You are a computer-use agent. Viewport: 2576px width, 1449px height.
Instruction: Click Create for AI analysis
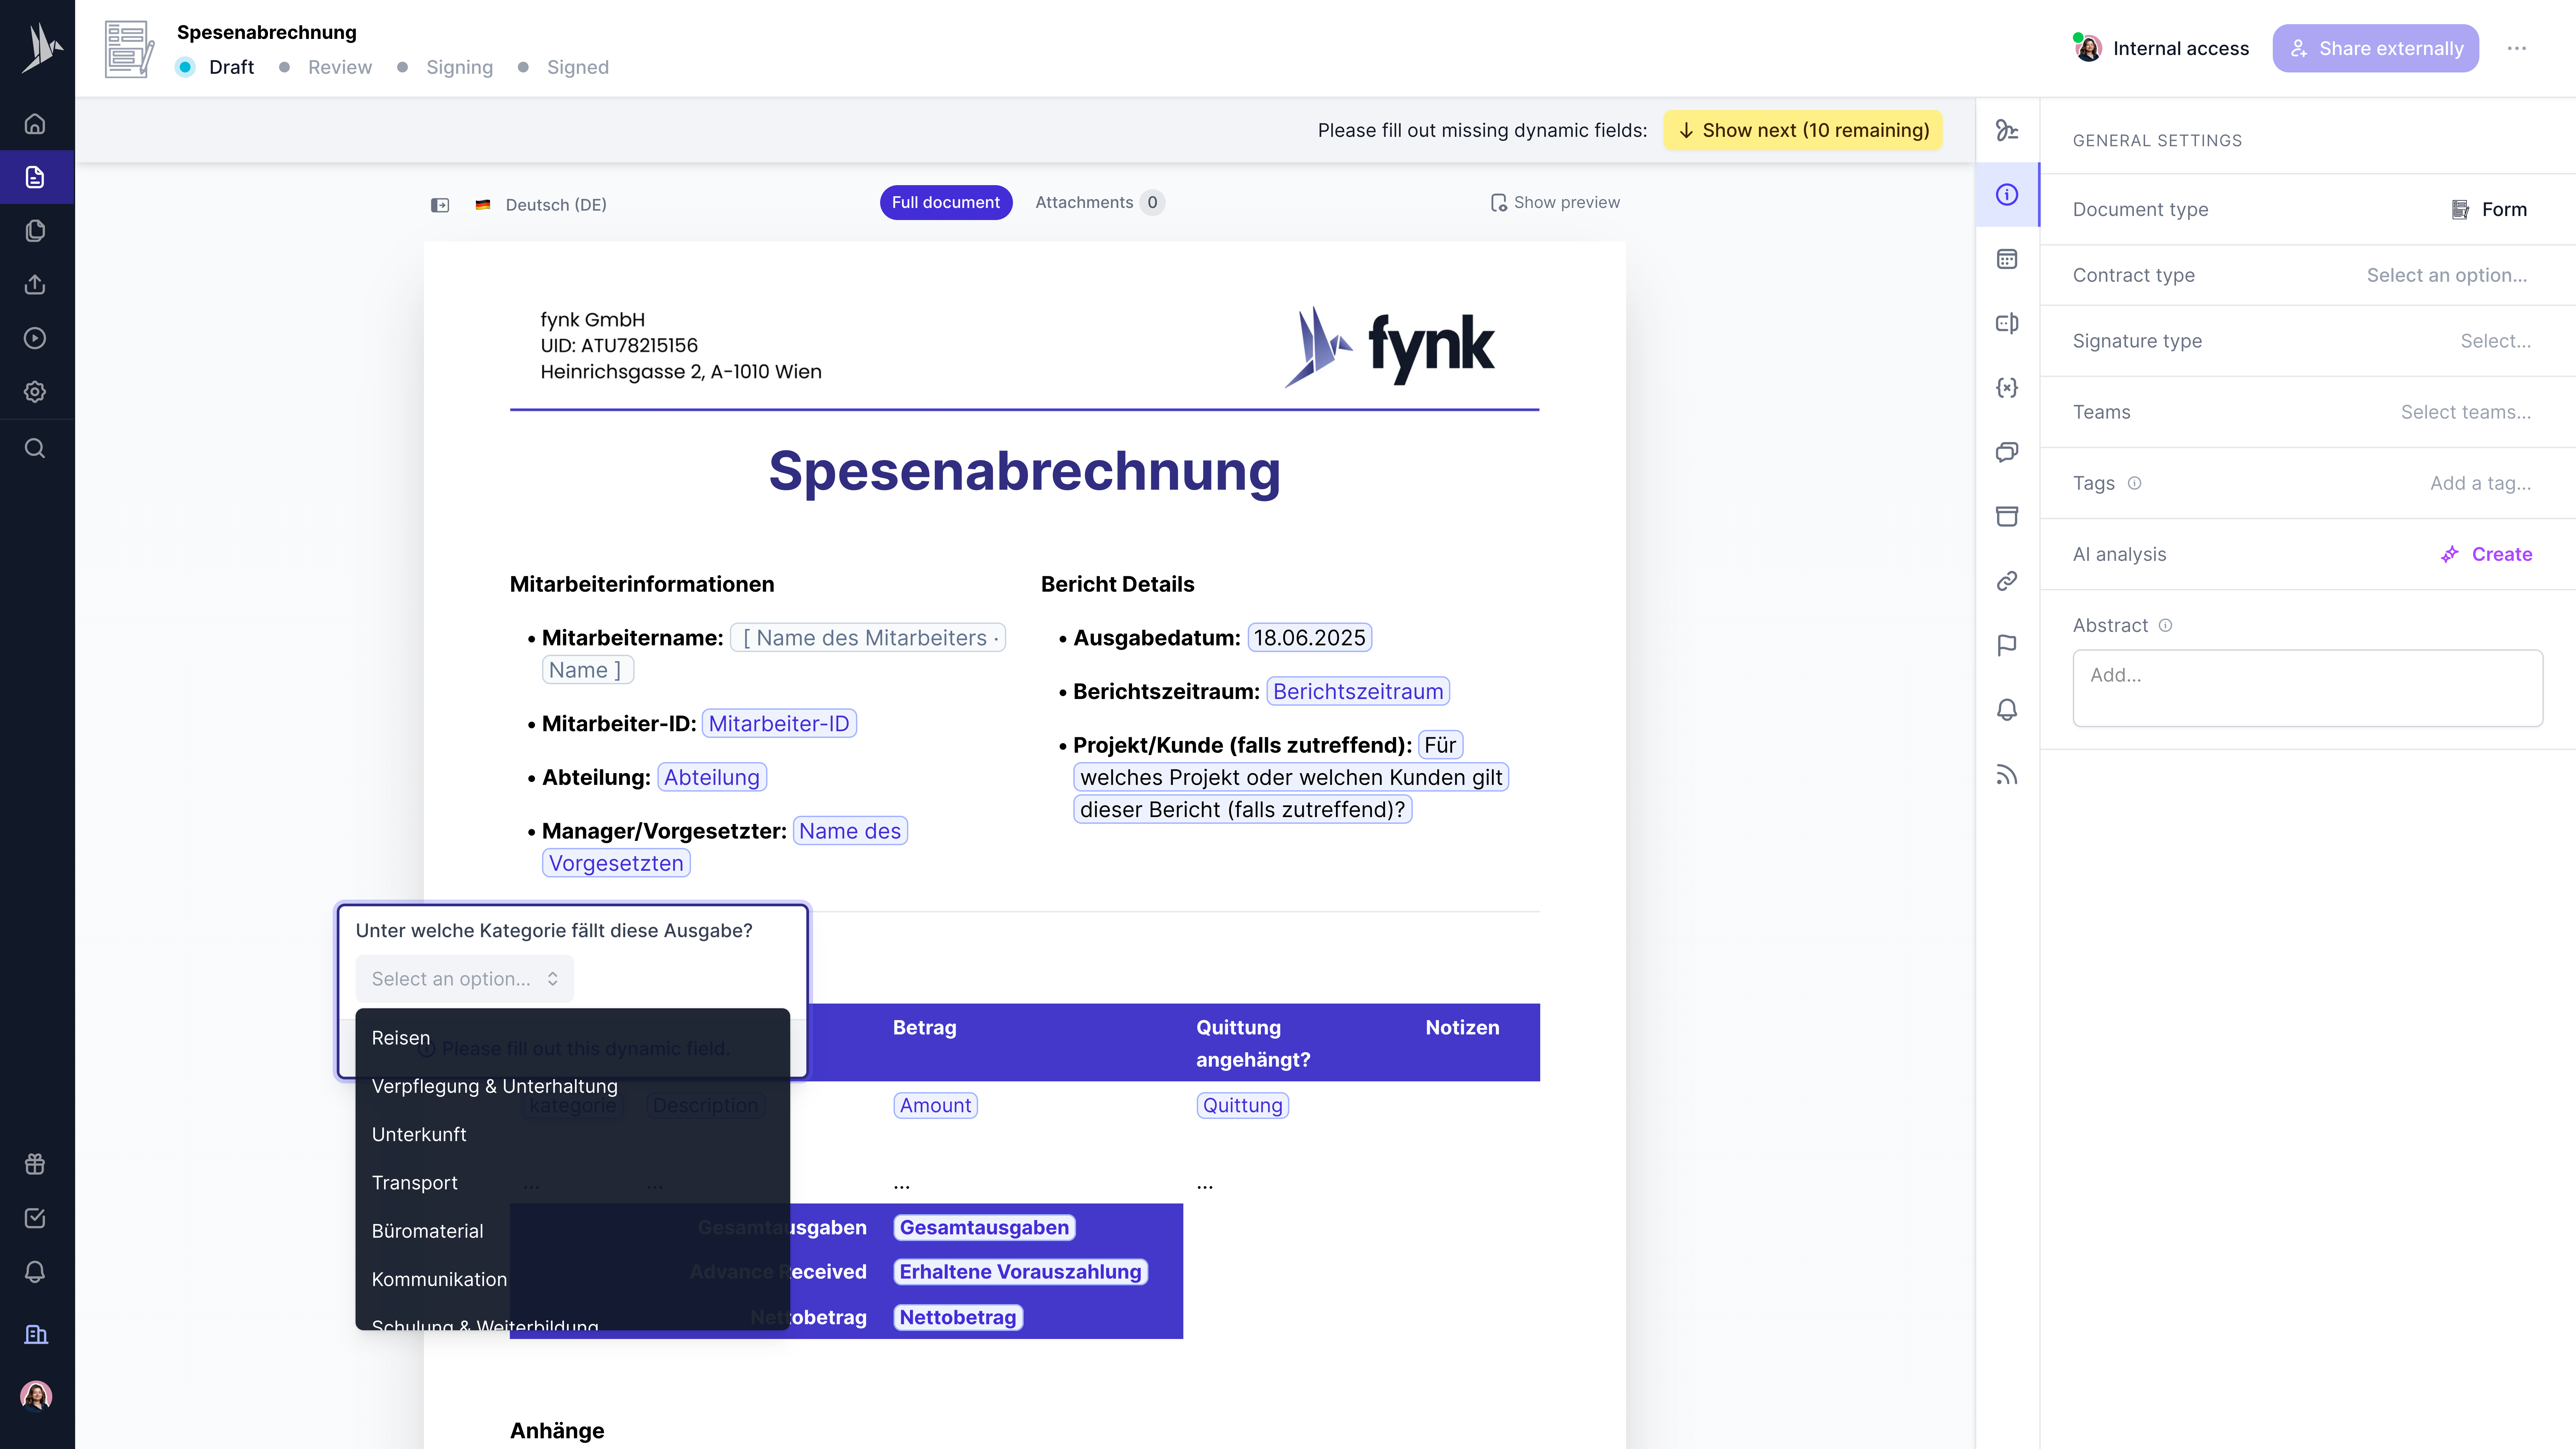pyautogui.click(x=2487, y=554)
